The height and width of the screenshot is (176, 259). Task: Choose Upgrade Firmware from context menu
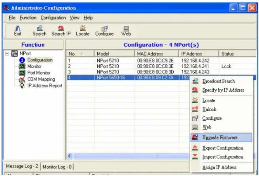tap(222, 137)
